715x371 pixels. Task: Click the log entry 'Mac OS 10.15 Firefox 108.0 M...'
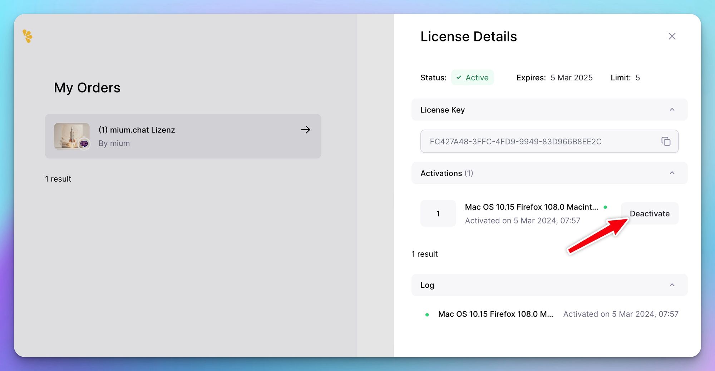tap(495, 314)
